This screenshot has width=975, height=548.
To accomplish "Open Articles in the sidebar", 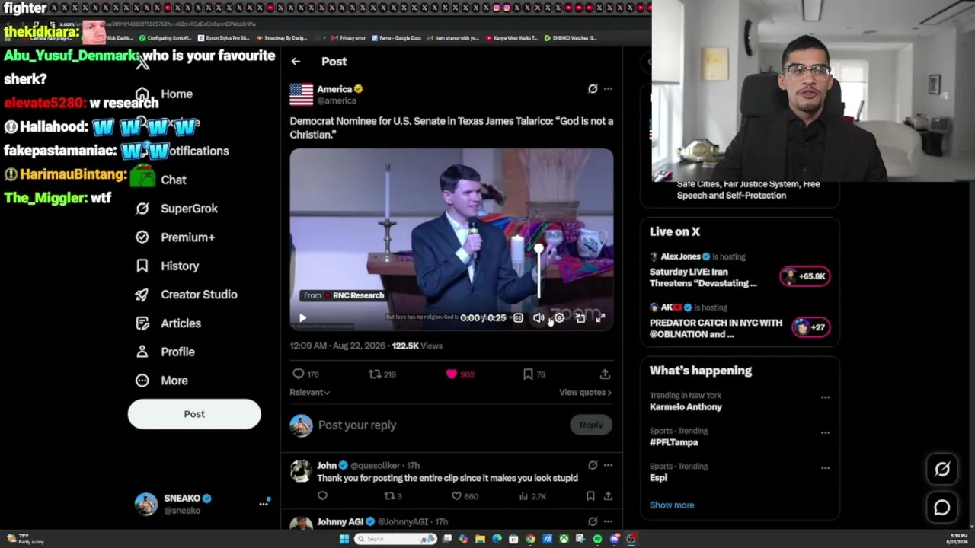I will (x=168, y=323).
